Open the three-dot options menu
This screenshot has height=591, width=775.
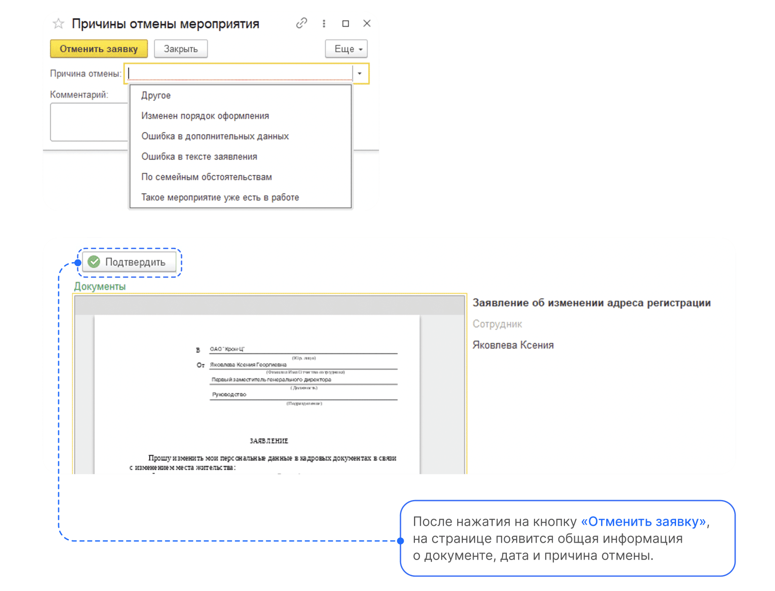(324, 23)
